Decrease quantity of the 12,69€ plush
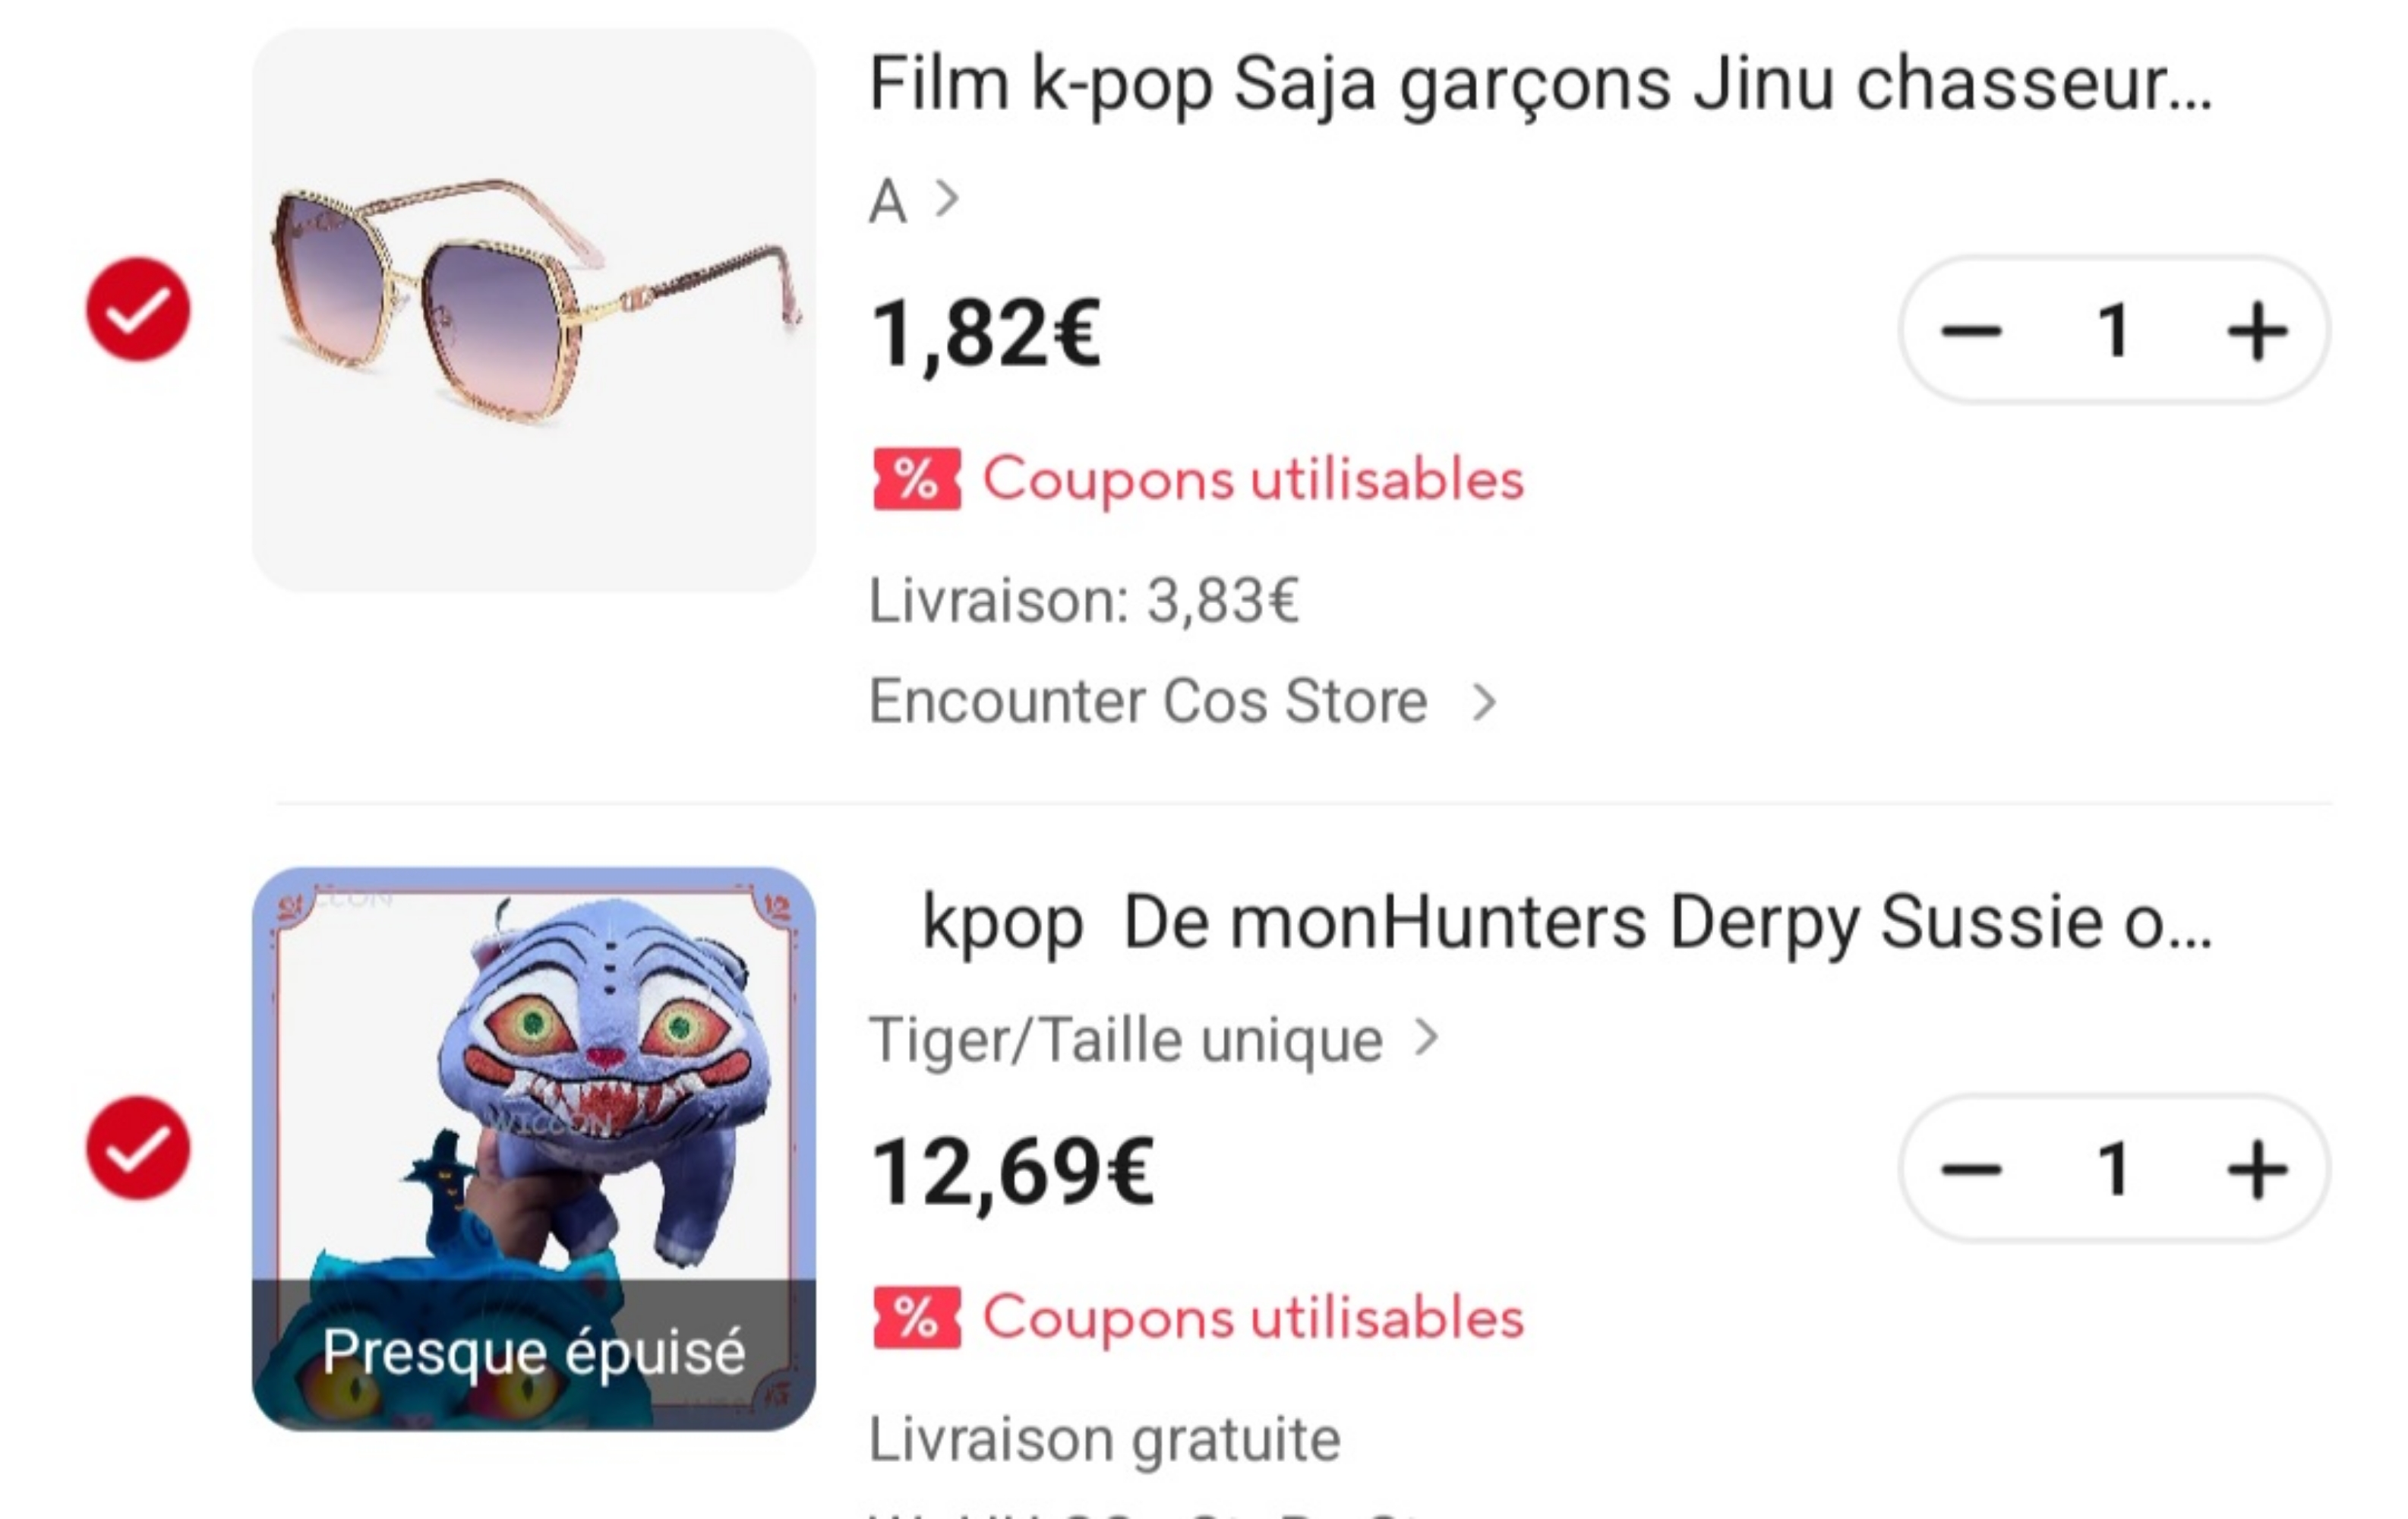 [1971, 1169]
